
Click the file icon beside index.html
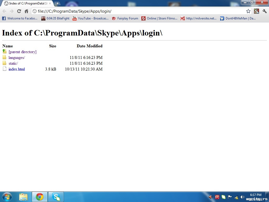tap(5, 69)
